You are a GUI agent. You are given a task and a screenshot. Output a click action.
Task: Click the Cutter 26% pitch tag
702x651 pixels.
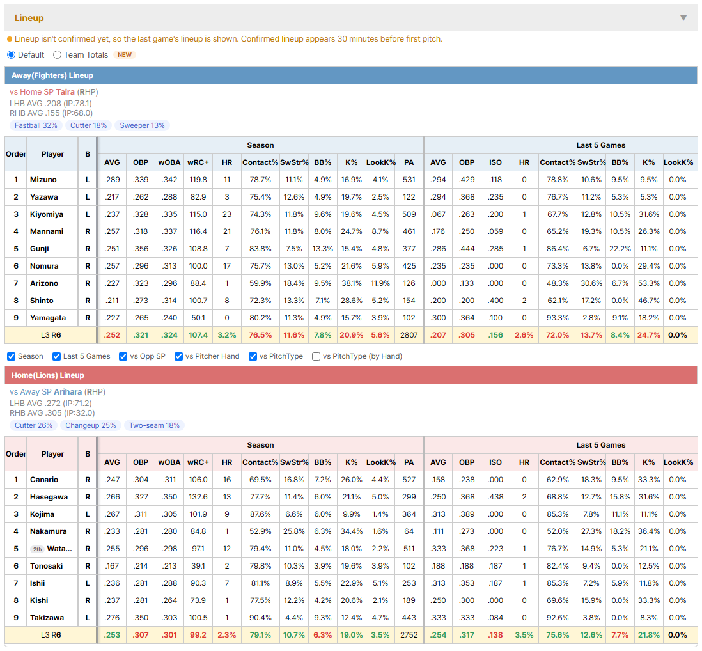(34, 425)
